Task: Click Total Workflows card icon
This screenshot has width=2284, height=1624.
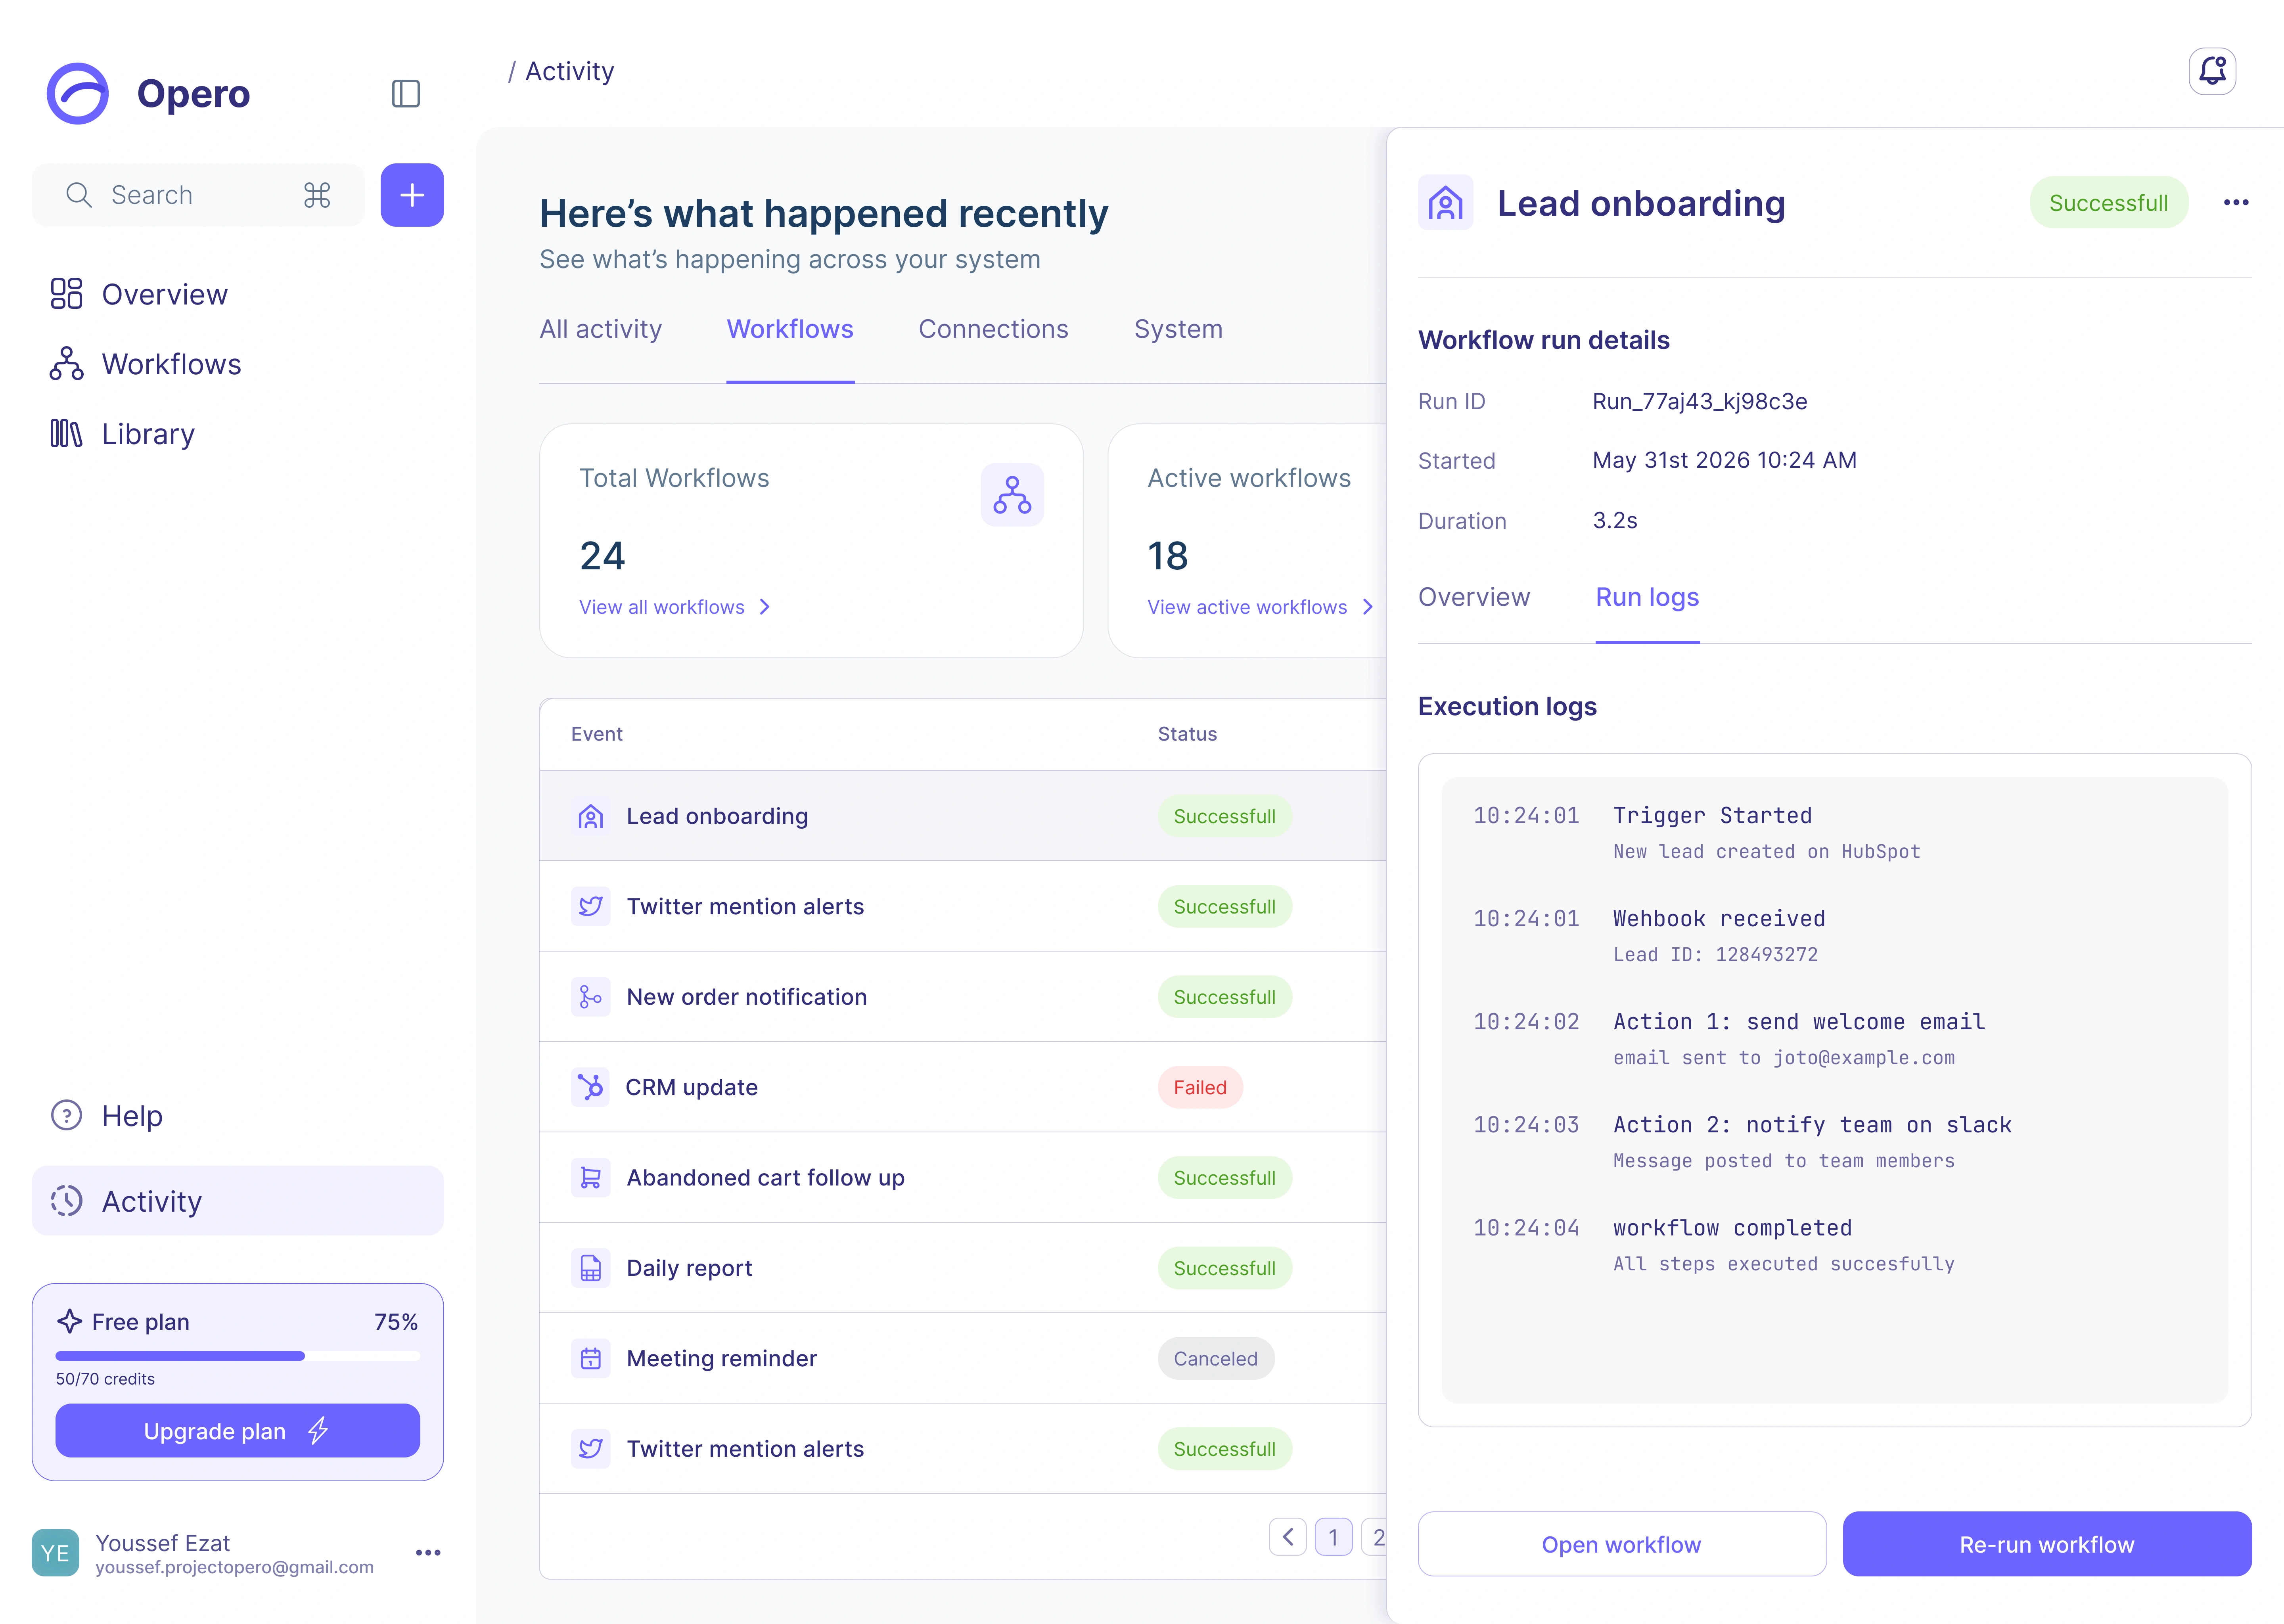Action: coord(1012,495)
